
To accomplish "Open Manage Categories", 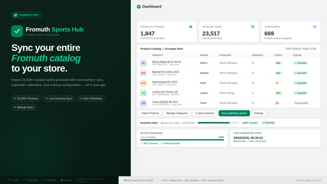I will (x=177, y=113).
